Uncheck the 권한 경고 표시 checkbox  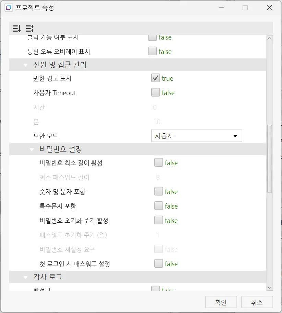(155, 78)
